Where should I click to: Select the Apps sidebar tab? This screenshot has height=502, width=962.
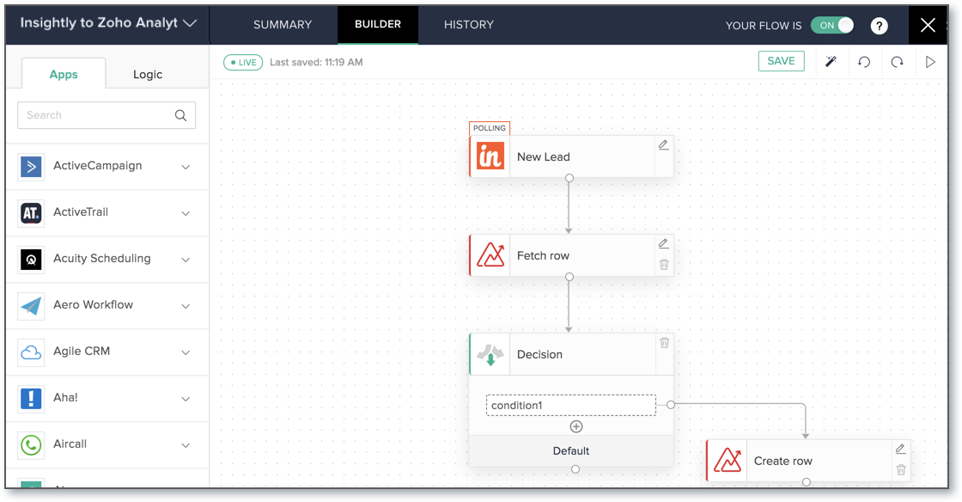point(64,74)
